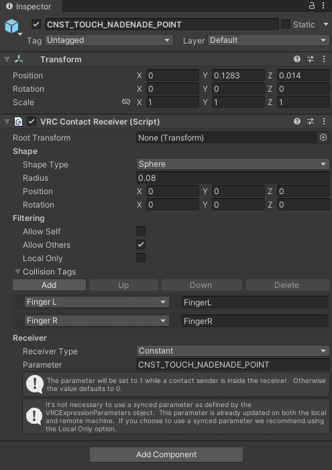Open VRC Contact Receiver help icon
Viewport: 332px width, 470px height.
(297, 121)
